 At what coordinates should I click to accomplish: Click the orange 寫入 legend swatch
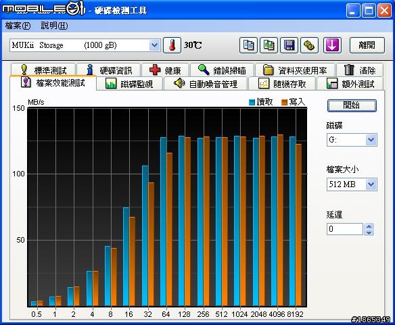[284, 102]
